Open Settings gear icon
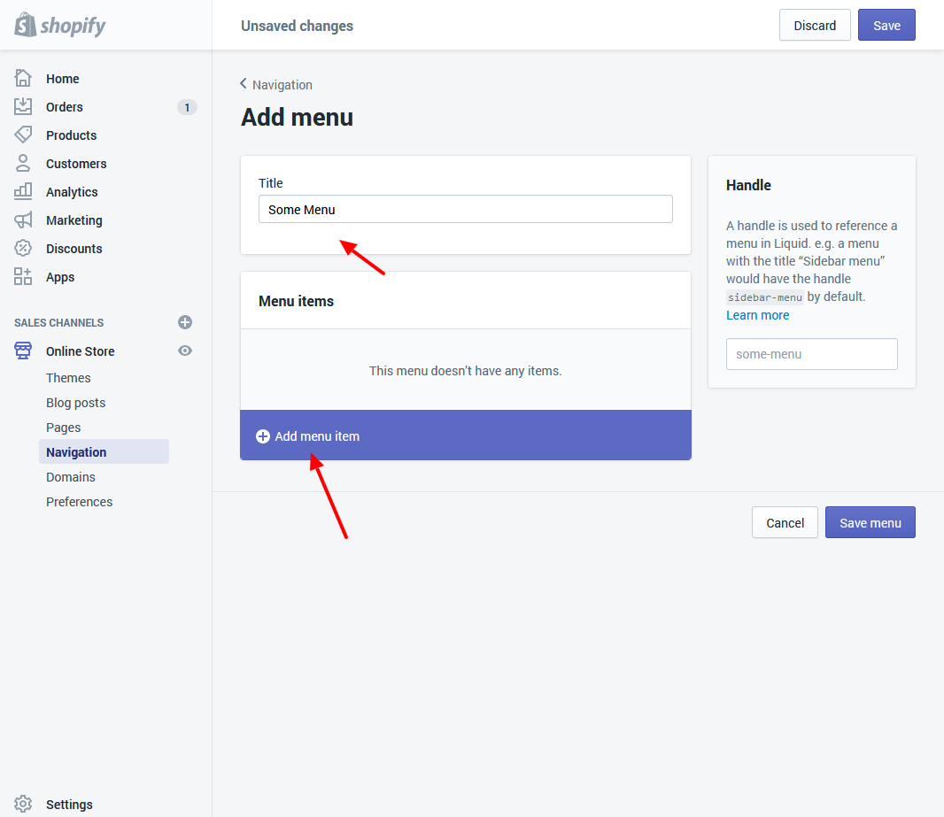Screen dimensions: 944x817 23,805
